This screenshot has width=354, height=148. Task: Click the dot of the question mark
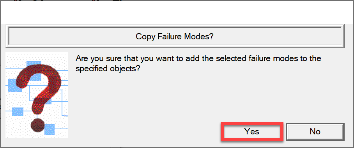tap(38, 125)
